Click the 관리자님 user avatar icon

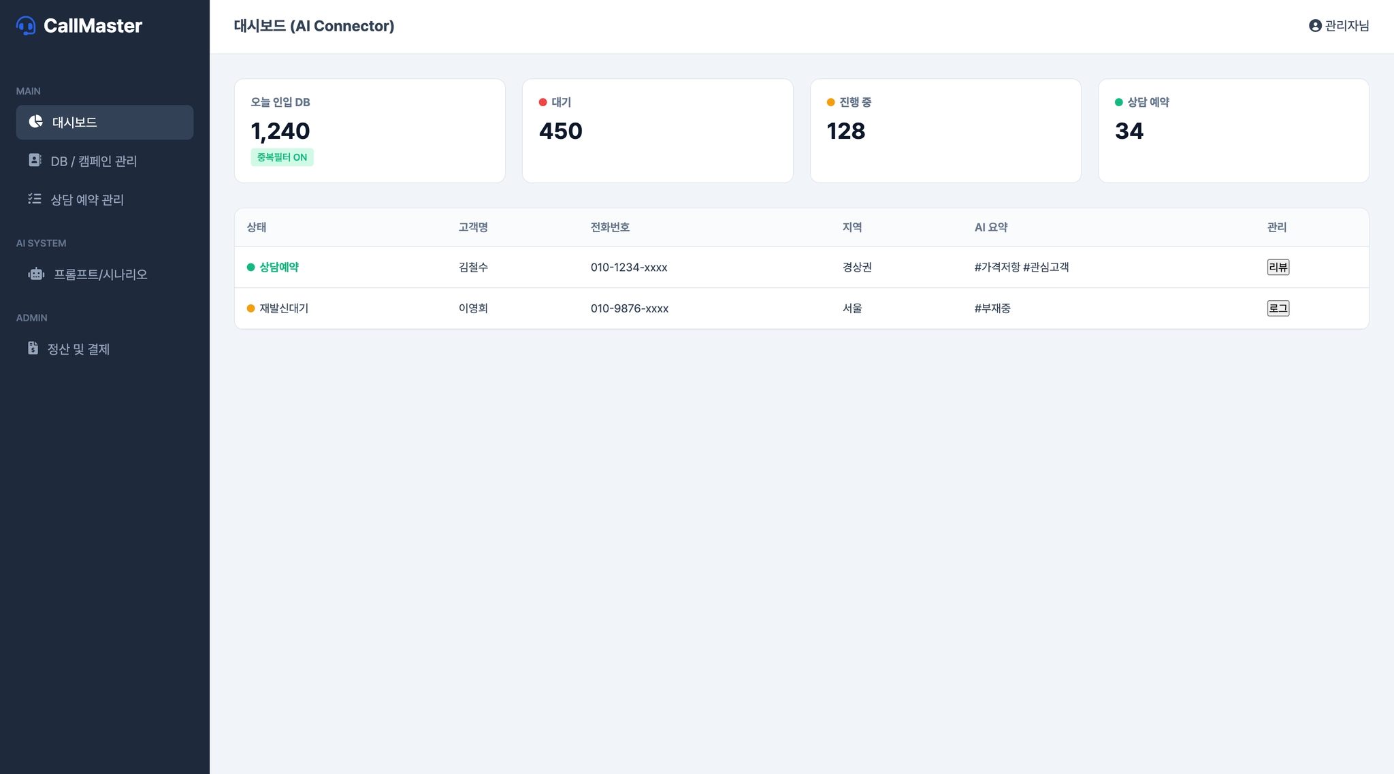click(x=1315, y=26)
